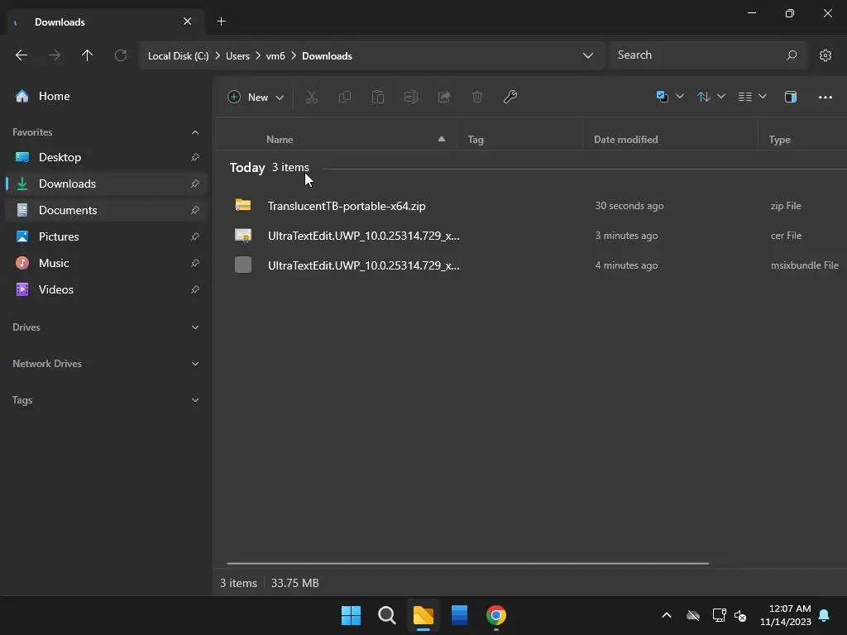Screen dimensions: 847x635
Task: Open the Files app settings gear
Action: click(x=825, y=55)
